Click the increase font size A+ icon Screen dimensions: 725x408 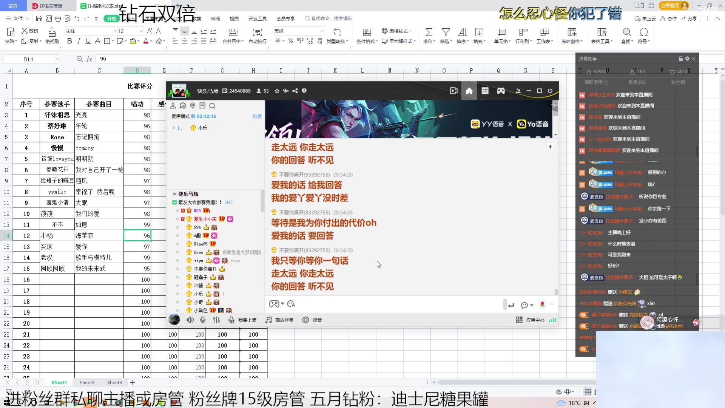150,31
